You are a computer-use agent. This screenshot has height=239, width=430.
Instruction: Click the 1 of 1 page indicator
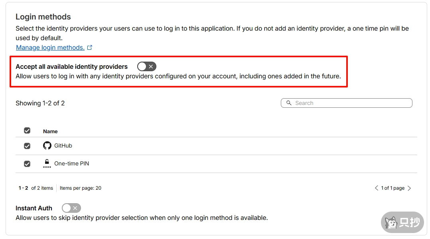coord(393,188)
